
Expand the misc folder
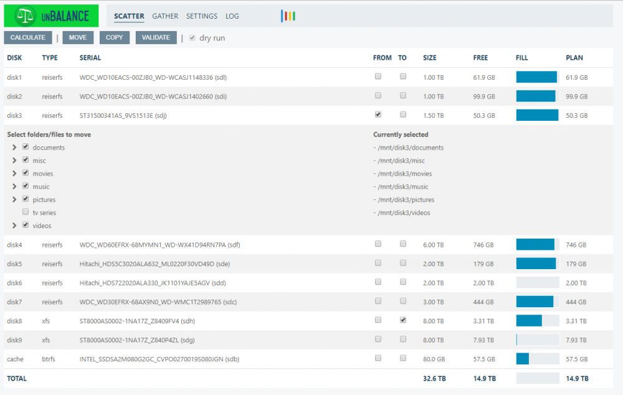[x=14, y=161]
